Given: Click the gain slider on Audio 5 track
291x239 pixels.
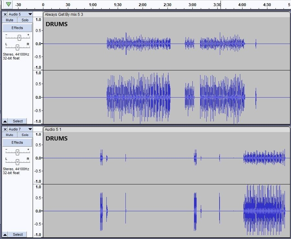Looking at the screenshot, I should [x=19, y=37].
